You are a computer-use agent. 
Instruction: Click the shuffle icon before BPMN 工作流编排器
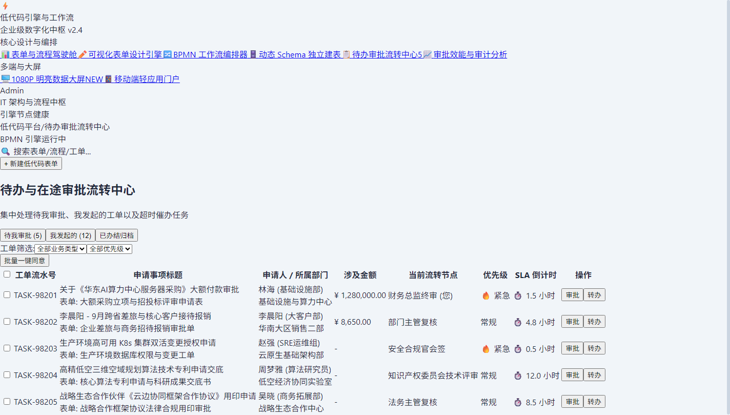[x=168, y=54]
